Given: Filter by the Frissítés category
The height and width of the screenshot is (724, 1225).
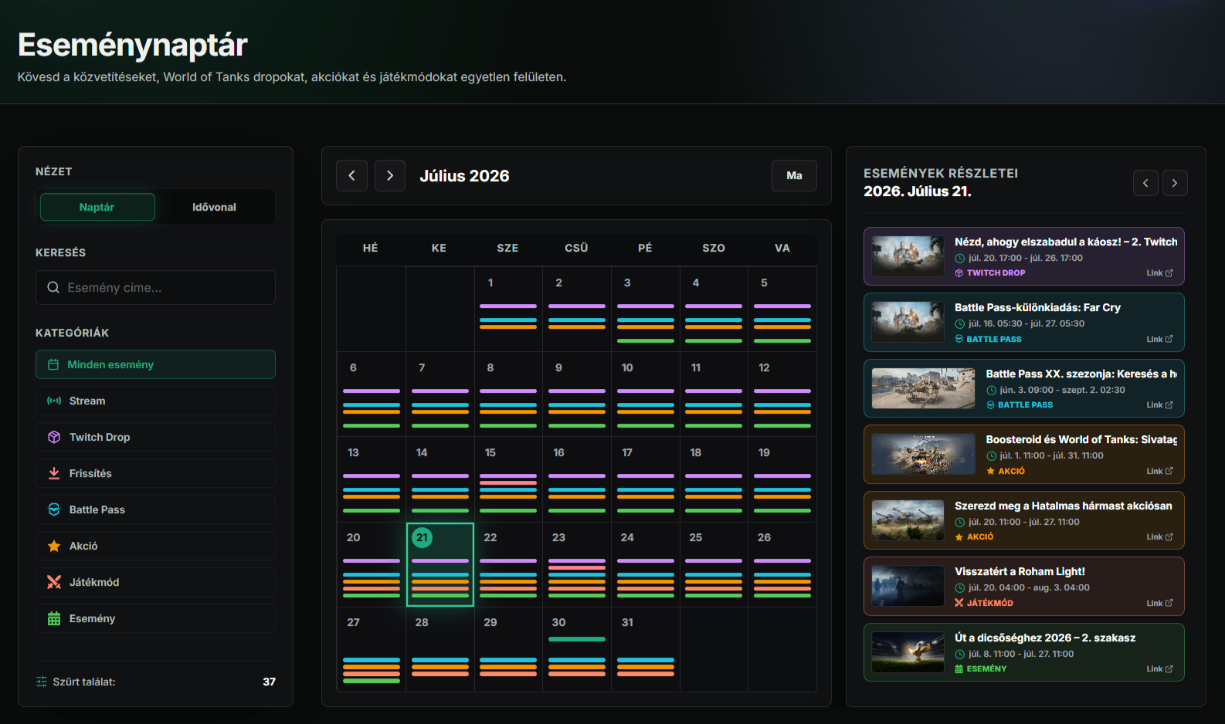Looking at the screenshot, I should point(155,473).
